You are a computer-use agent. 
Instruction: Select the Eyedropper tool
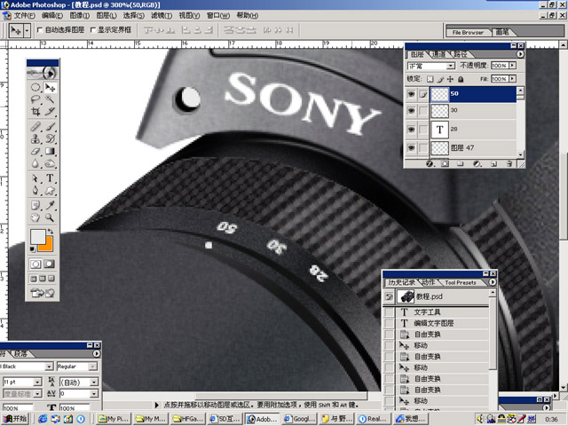(50, 205)
